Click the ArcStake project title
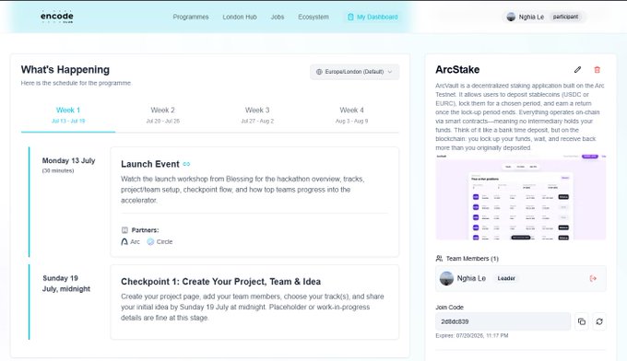This screenshot has width=627, height=361. [x=457, y=69]
